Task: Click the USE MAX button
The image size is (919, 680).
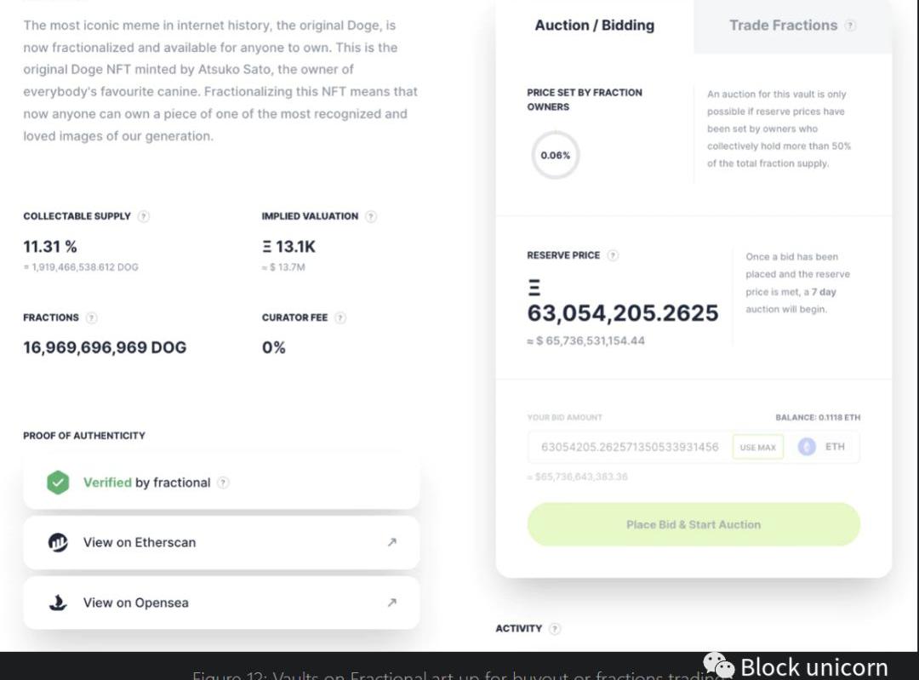Action: point(757,447)
